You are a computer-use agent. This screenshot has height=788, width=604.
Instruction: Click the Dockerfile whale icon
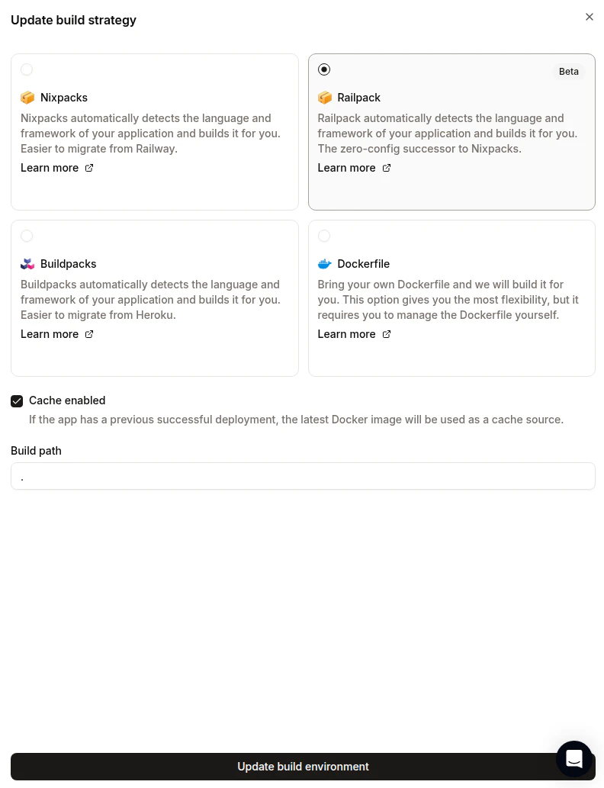coord(325,264)
